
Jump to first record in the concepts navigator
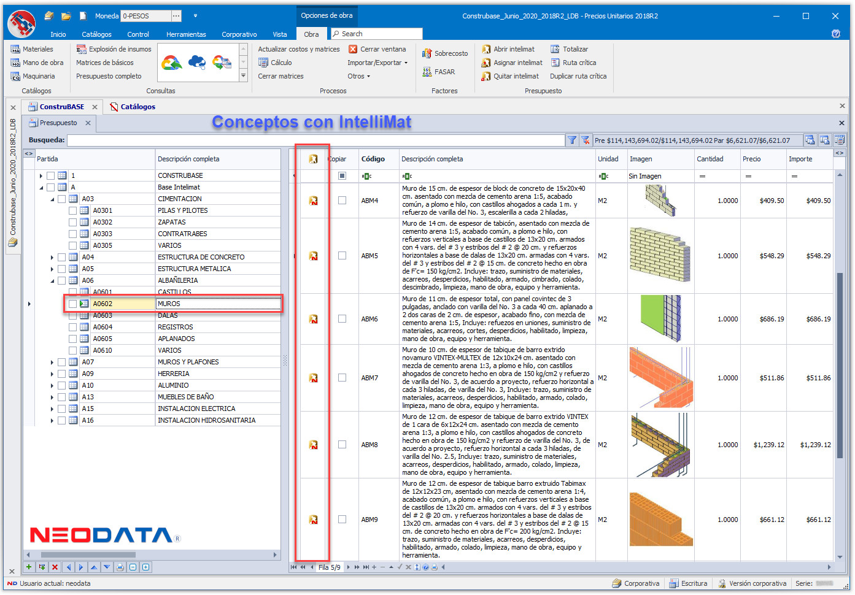click(x=293, y=567)
